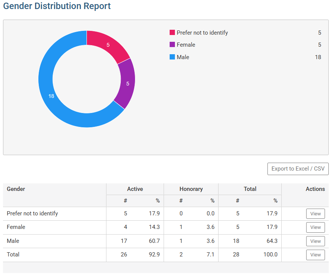Click the Honorary column header

tap(191, 189)
